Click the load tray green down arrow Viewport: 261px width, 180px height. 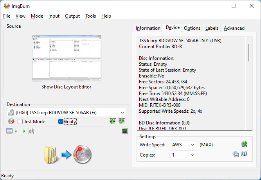pos(121,121)
